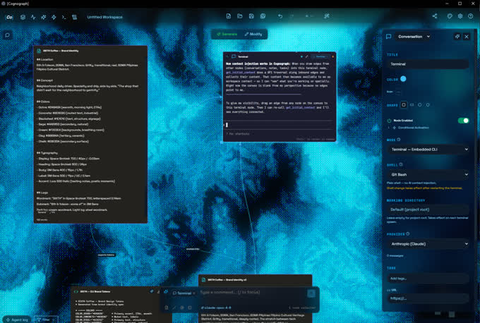Click the Terminal node input prompt line
The width and height of the screenshot is (480, 323).
coord(280,125)
